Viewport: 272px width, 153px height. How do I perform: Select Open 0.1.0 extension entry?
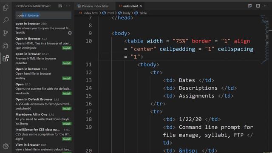click(x=43, y=89)
